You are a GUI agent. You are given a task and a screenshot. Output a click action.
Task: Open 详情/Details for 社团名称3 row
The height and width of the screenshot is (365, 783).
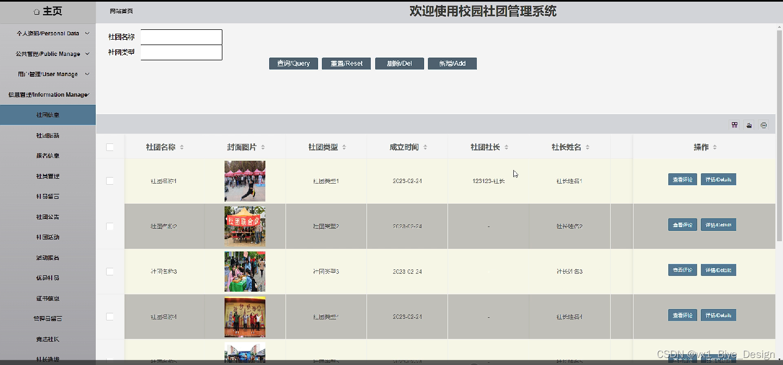coord(718,270)
